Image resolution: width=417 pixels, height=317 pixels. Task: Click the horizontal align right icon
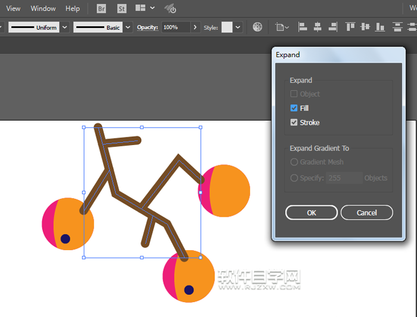(x=332, y=27)
